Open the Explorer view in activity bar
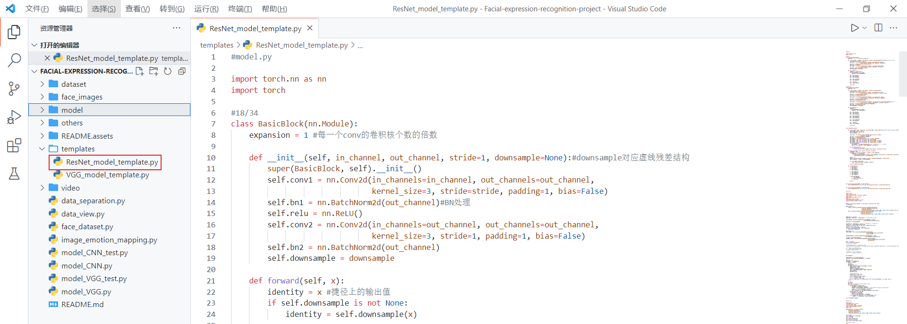The image size is (907, 324). (14, 32)
